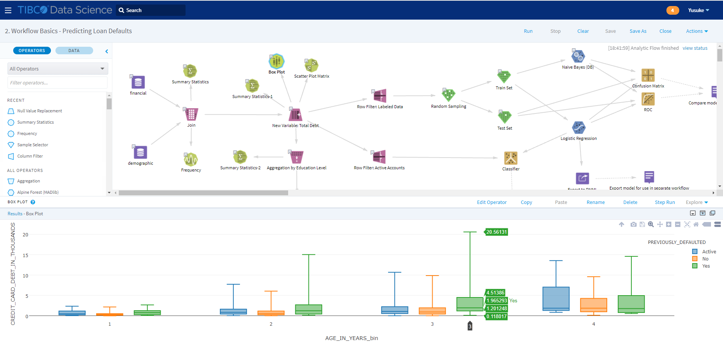Image resolution: width=723 pixels, height=354 pixels.
Task: Select the demographic dataset operator
Action: tap(140, 152)
